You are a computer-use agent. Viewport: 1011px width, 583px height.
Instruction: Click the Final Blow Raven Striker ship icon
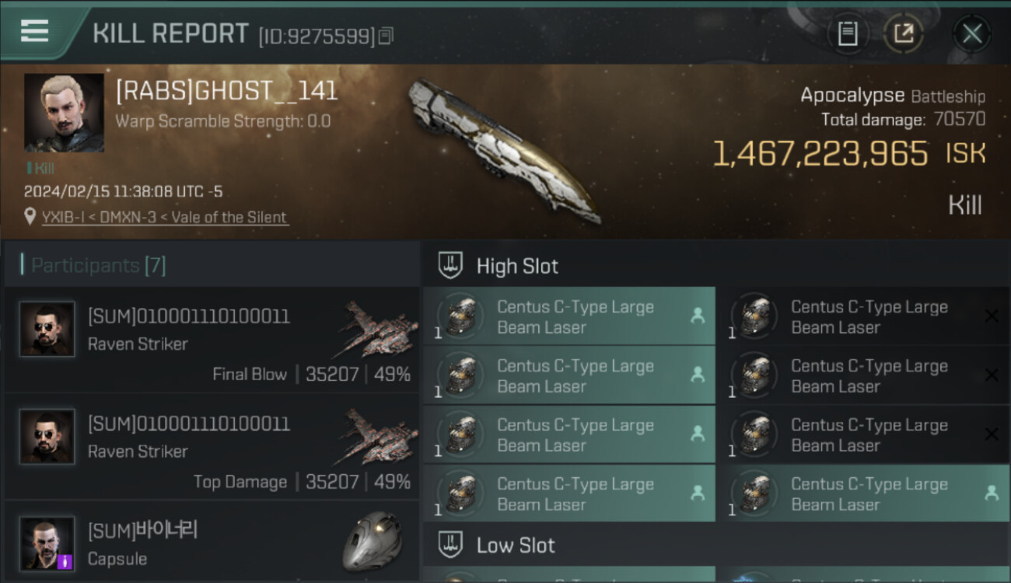(x=377, y=330)
